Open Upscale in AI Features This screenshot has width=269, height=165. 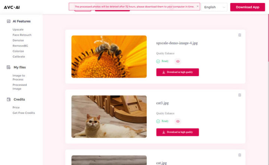18,29
